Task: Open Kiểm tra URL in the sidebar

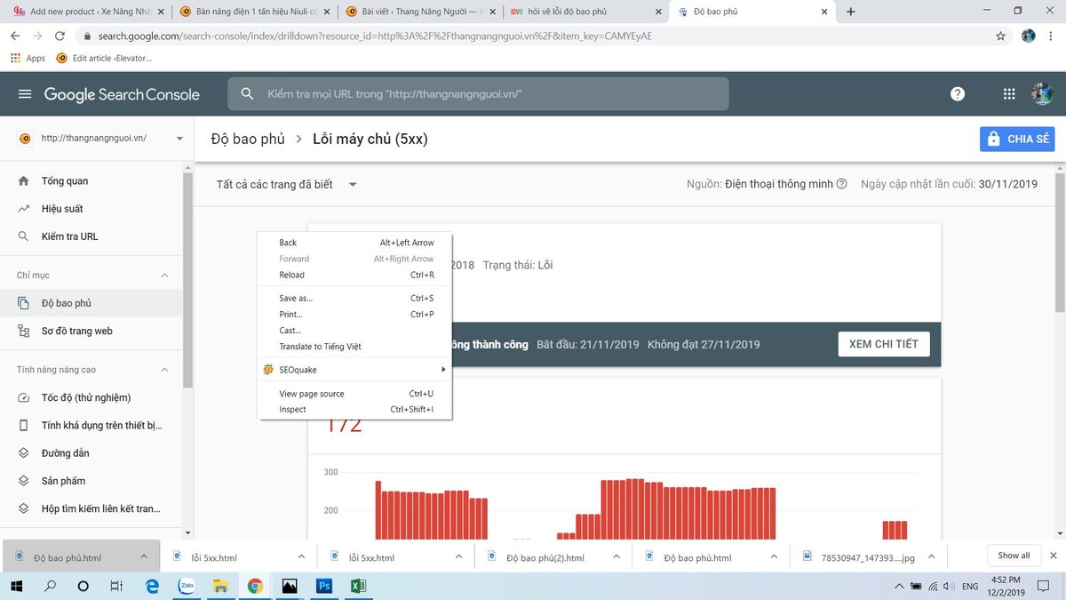Action: [x=69, y=236]
